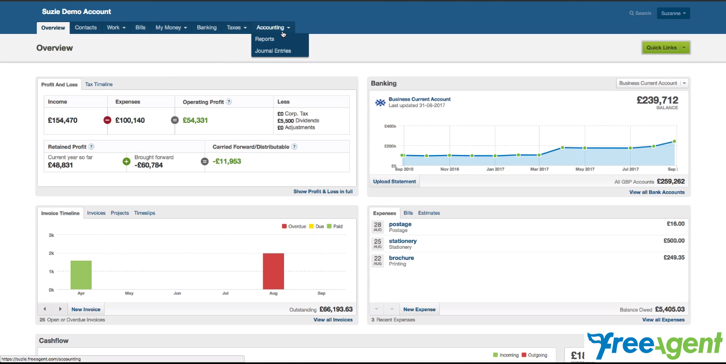Select the Profit And Loss tab
This screenshot has height=364, width=726.
click(x=59, y=85)
